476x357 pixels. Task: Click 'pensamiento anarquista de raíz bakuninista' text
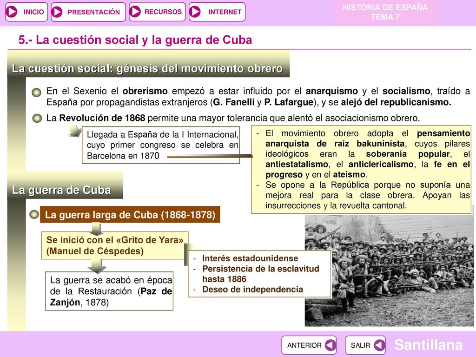(368, 139)
